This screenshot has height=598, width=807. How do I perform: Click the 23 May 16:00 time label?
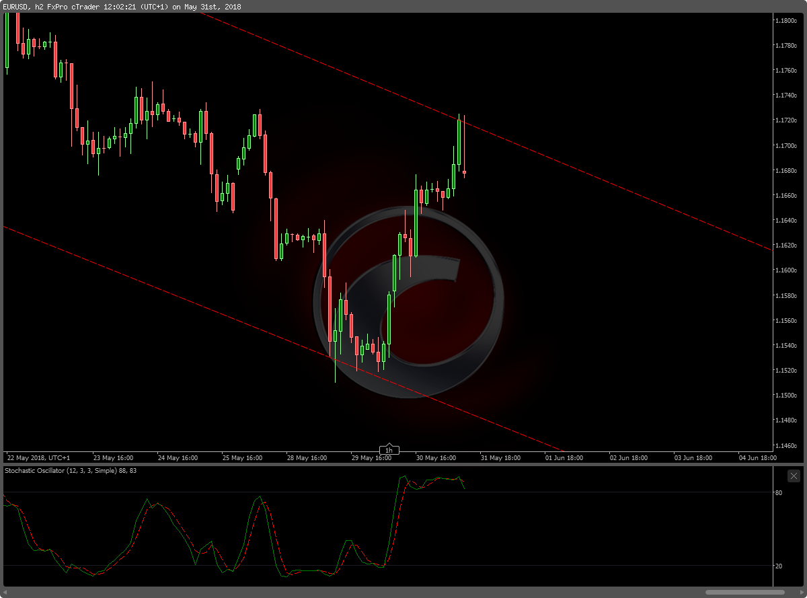[x=113, y=457]
